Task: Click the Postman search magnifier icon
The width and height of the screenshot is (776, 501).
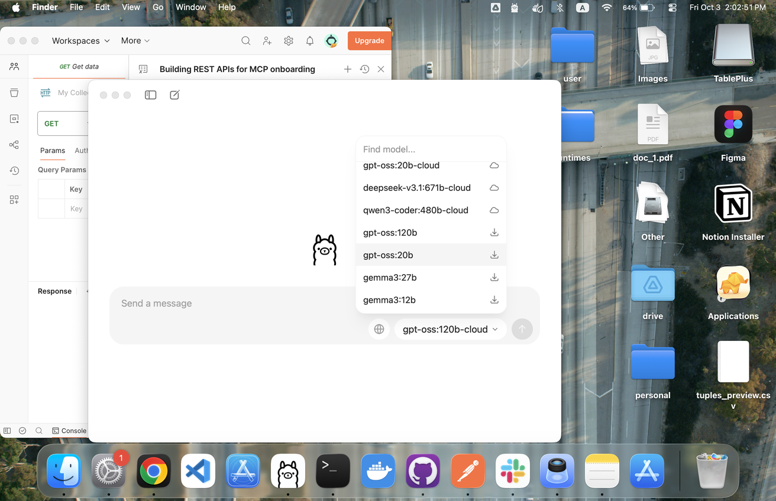Action: [245, 41]
